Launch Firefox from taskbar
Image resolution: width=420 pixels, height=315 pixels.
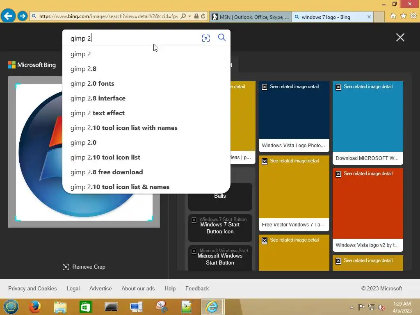point(35,307)
